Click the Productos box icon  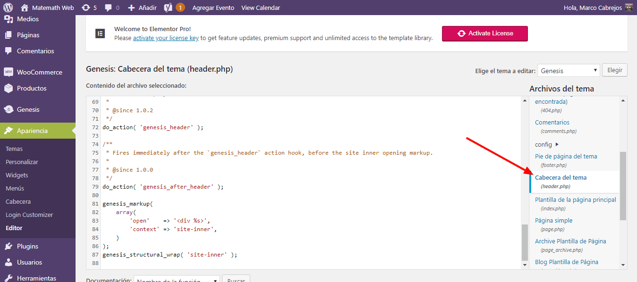[8, 89]
